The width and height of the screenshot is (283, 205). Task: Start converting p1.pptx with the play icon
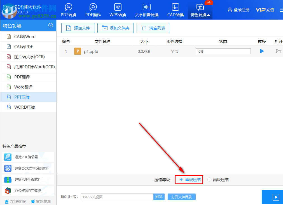pos(261,51)
